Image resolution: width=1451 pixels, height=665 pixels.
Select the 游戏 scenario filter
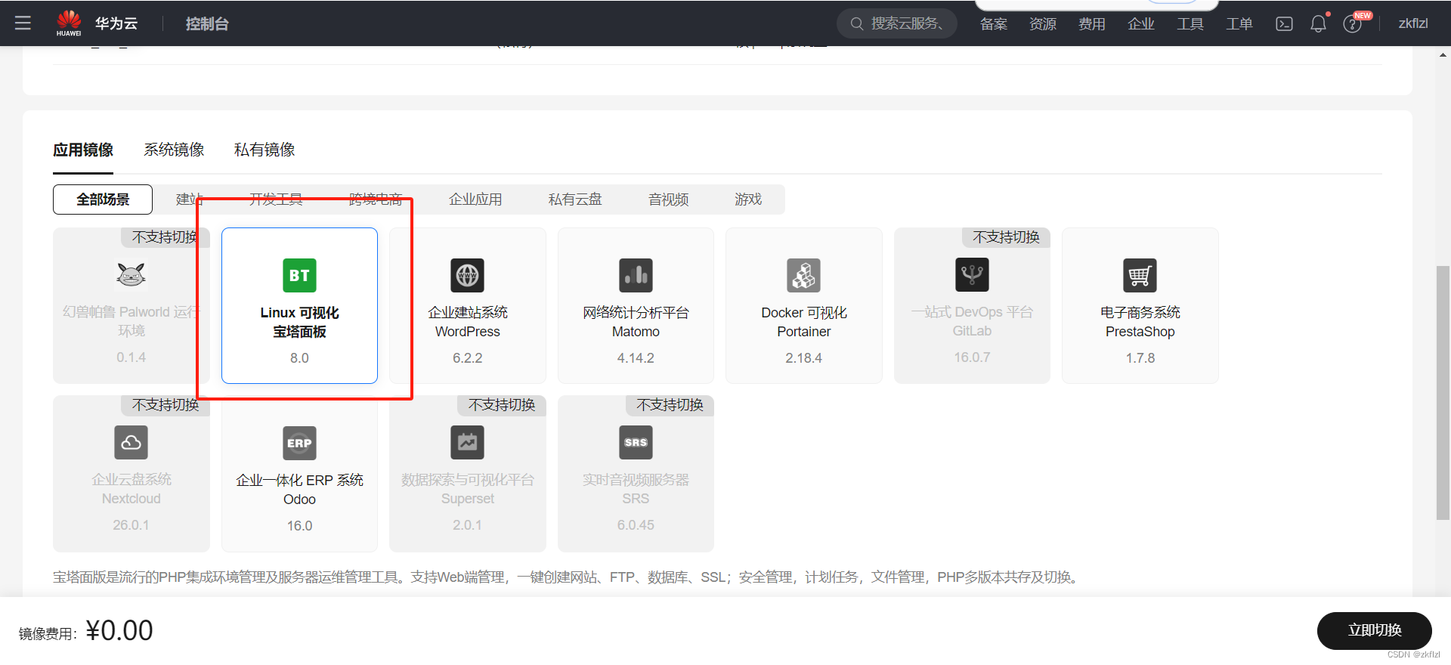pyautogui.click(x=748, y=199)
